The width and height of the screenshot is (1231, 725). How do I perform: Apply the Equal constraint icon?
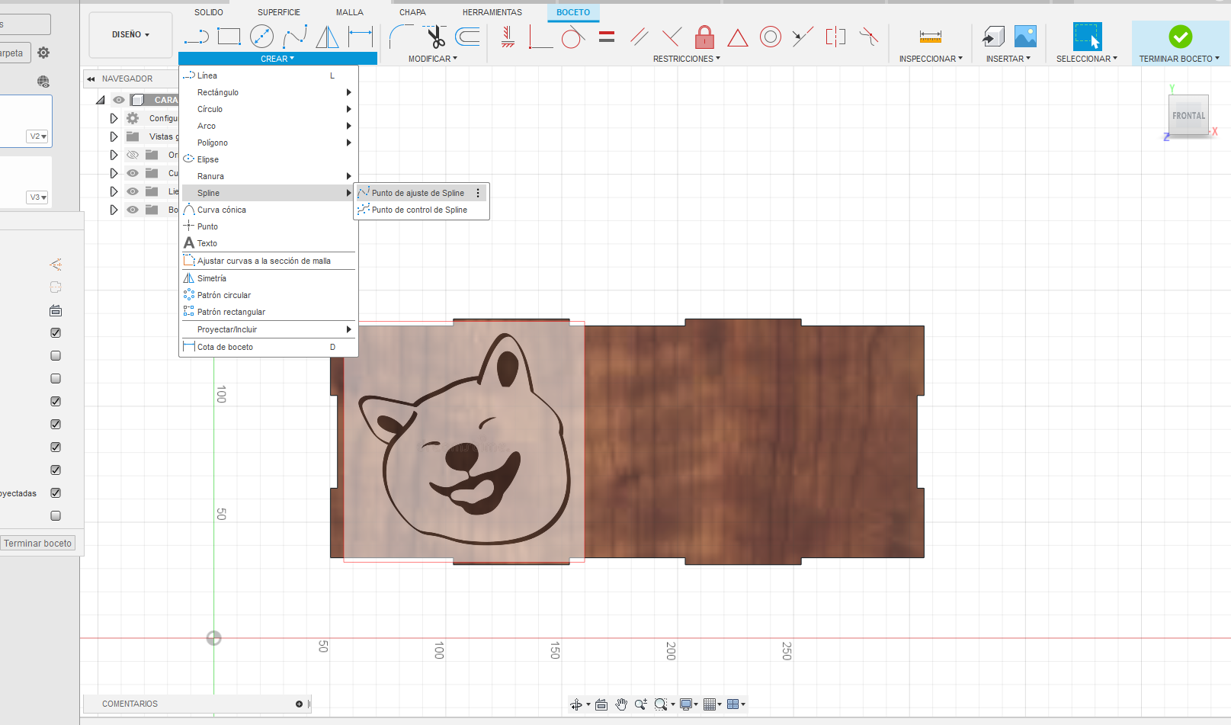tap(607, 36)
